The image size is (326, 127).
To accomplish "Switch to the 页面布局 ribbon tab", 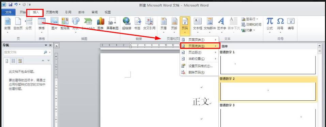I will tap(52, 12).
